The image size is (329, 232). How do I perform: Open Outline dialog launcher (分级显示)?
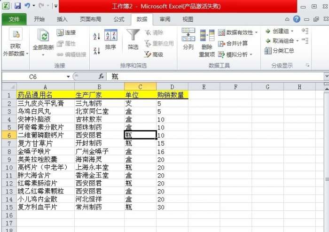click(307, 65)
